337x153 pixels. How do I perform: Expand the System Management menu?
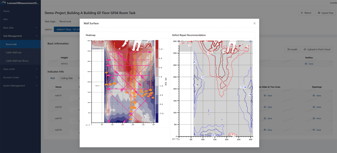20,86
